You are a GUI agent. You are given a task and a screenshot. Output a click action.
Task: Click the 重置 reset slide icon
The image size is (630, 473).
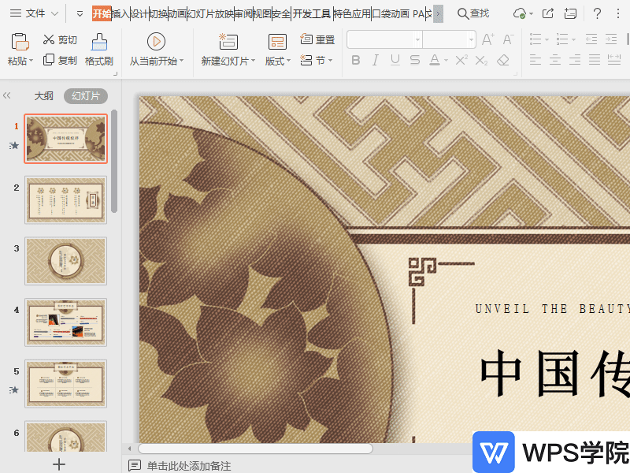pos(320,39)
